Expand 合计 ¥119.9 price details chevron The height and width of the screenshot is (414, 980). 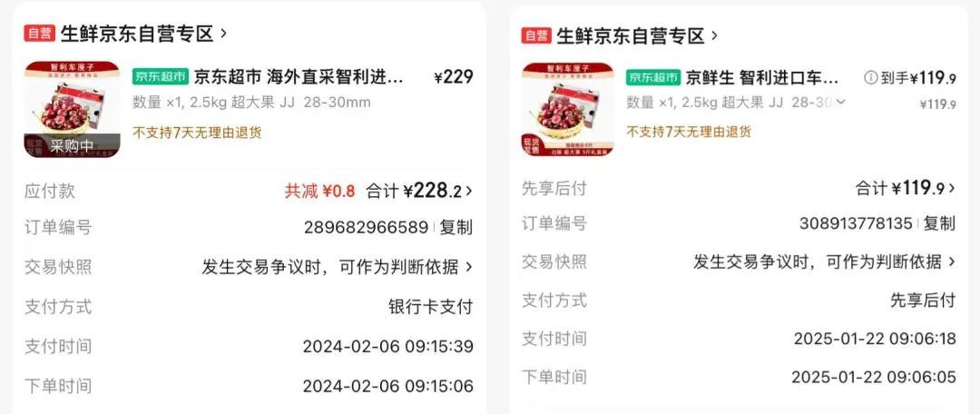[952, 188]
